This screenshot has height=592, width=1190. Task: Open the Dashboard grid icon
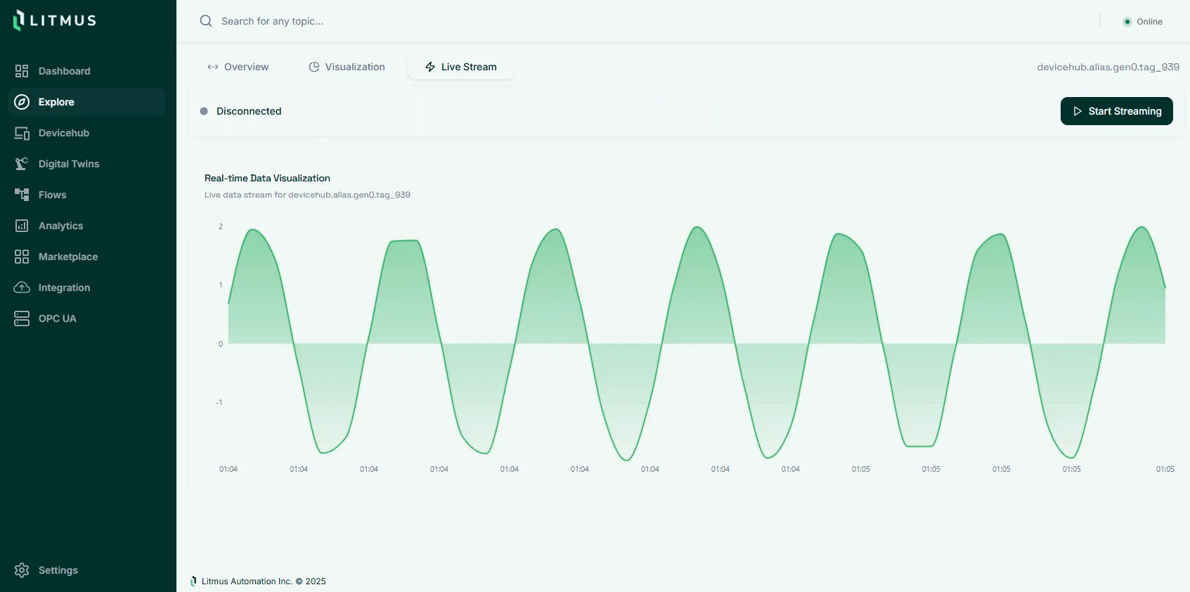[x=22, y=71]
